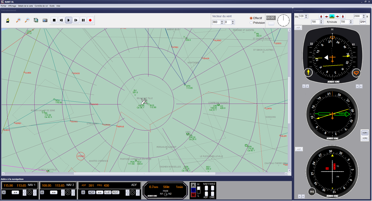Screen dimensions: 372x201
Task: Swap ADF and FRQ frequencies
Action: coord(100,192)
